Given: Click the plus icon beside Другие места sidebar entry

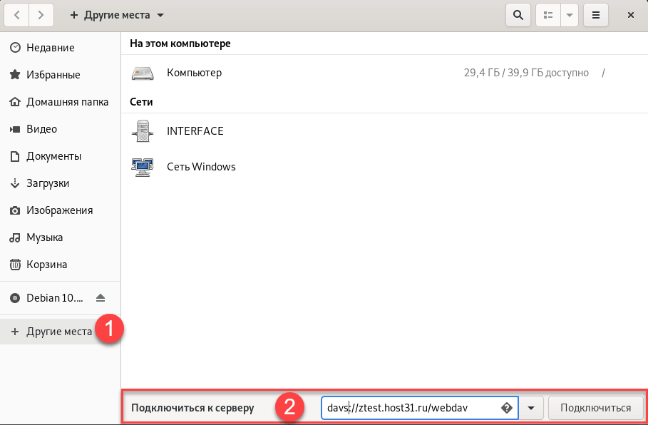Looking at the screenshot, I should click(15, 331).
